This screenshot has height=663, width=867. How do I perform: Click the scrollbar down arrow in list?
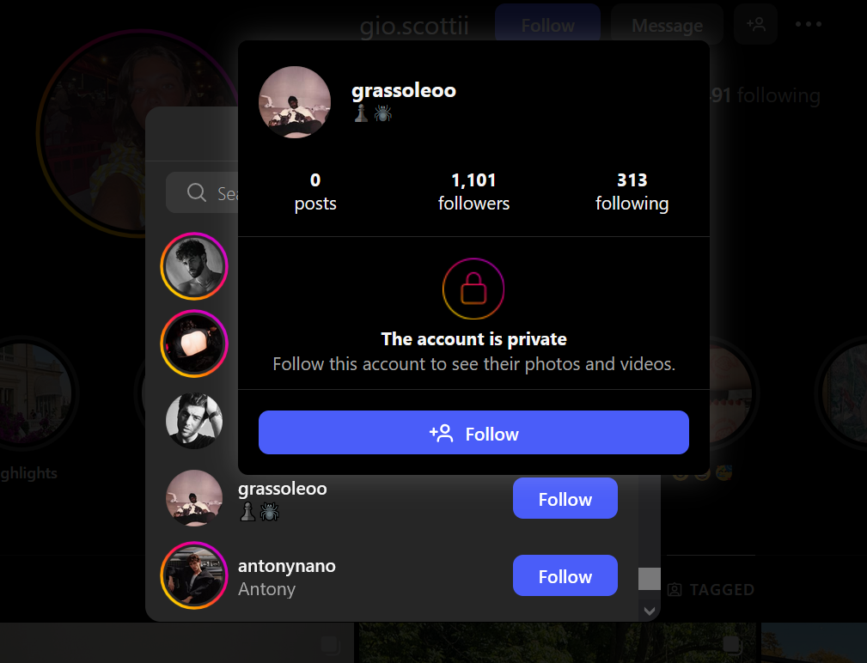coord(649,611)
